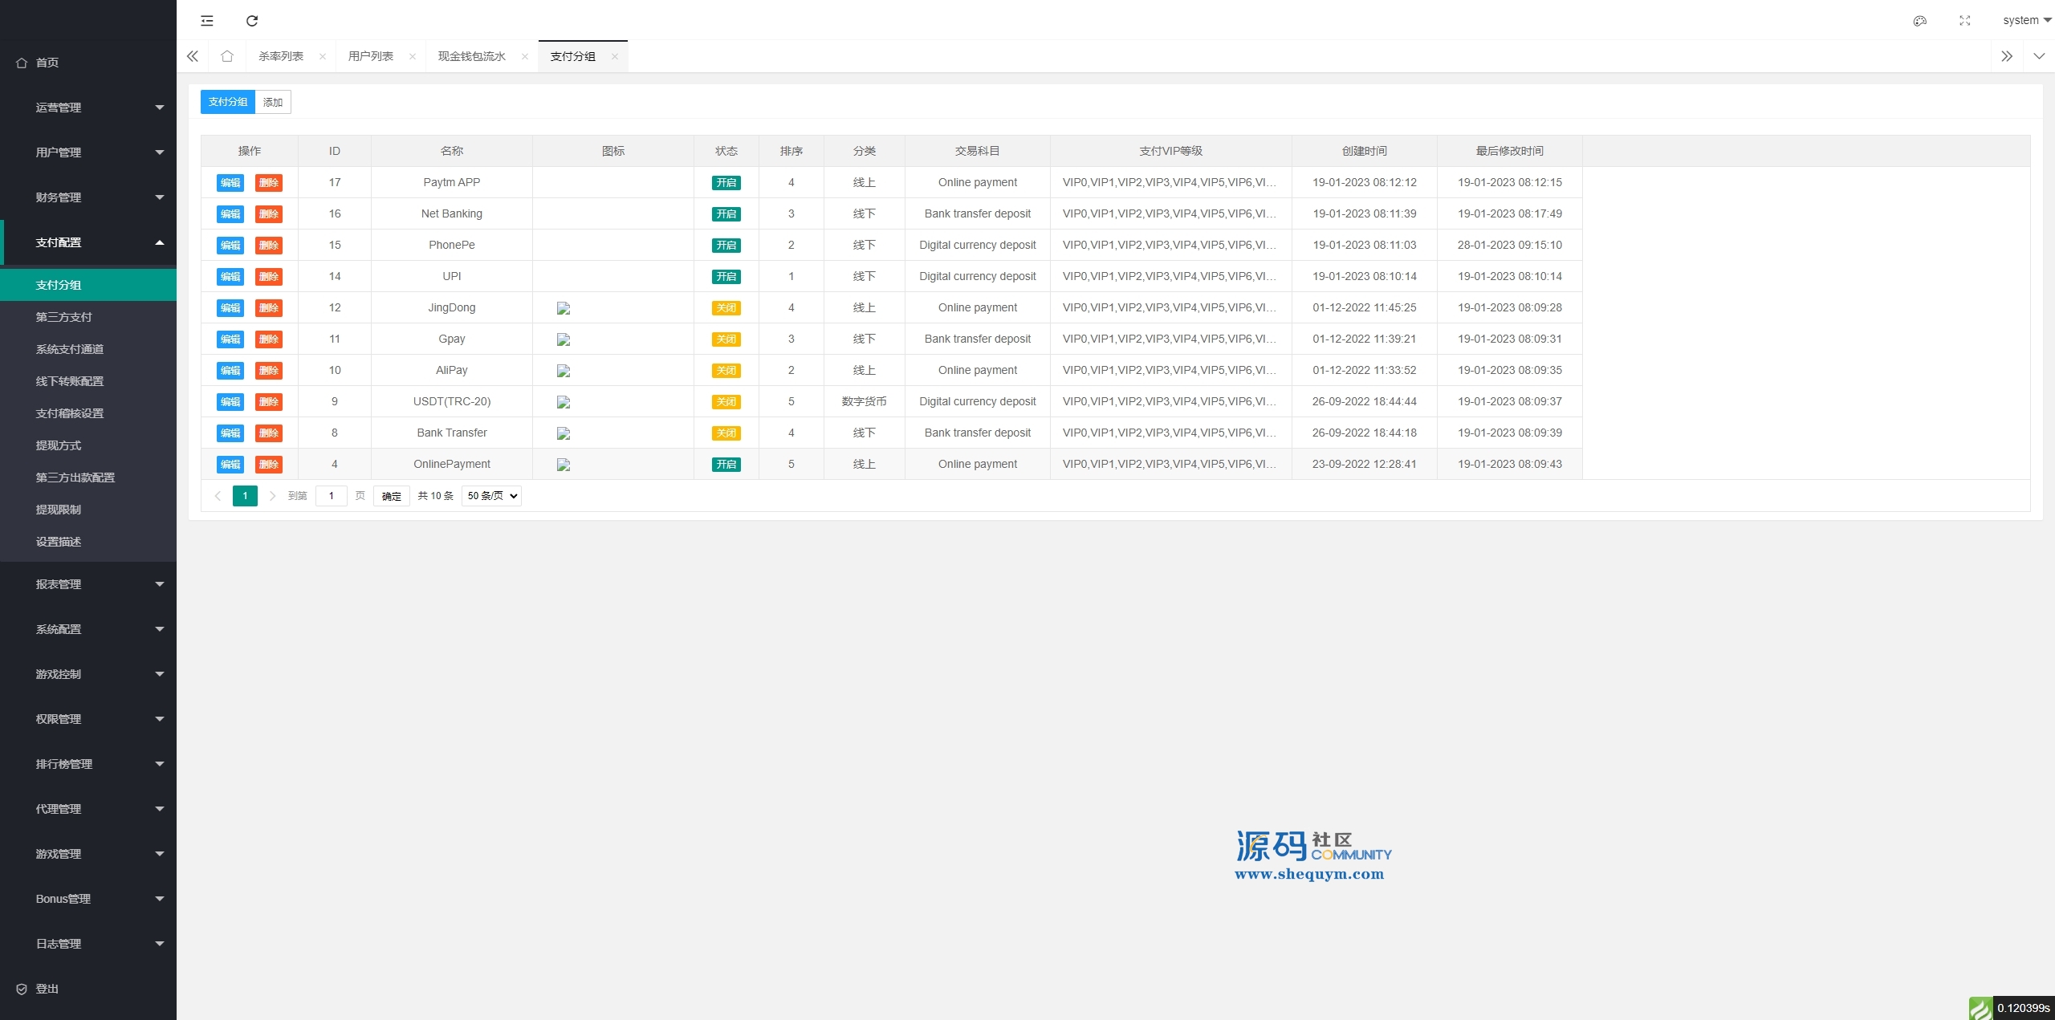Click the home icon tab
The image size is (2055, 1020).
point(227,56)
